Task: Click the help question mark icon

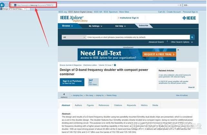Action: 115,65
